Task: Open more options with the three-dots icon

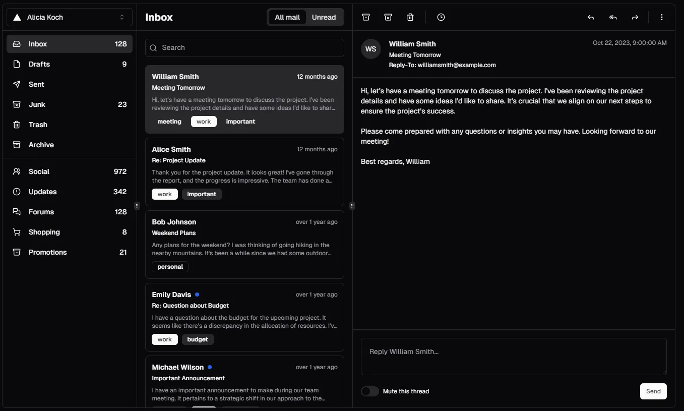Action: click(x=661, y=17)
